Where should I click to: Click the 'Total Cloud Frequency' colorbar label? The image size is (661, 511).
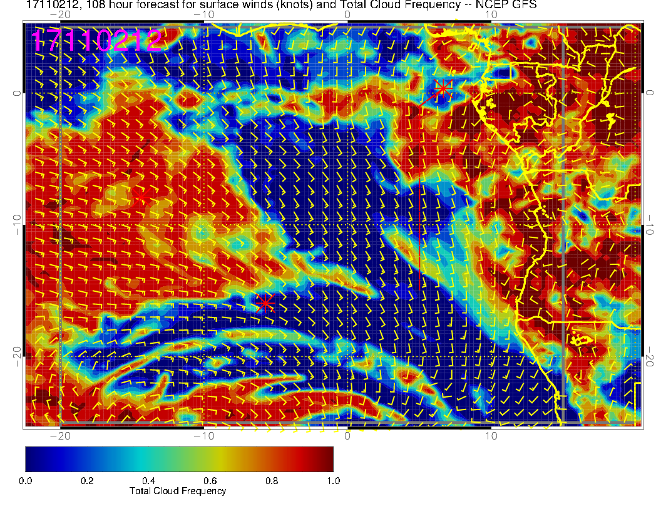178,491
